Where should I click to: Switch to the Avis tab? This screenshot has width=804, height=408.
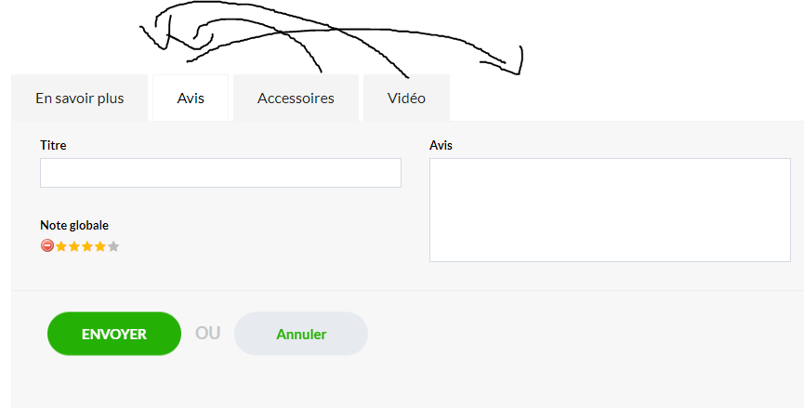pyautogui.click(x=191, y=98)
